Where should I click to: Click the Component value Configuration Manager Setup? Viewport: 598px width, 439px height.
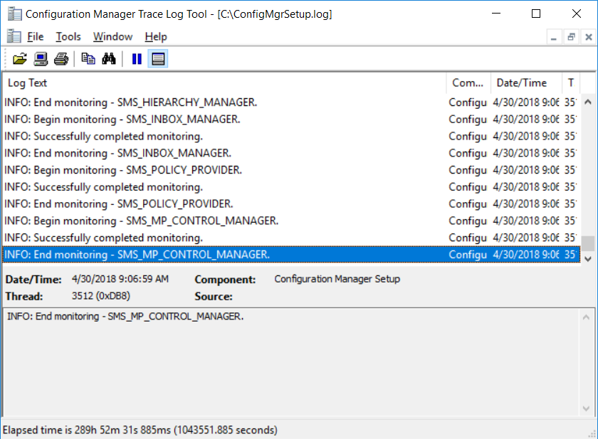[337, 279]
